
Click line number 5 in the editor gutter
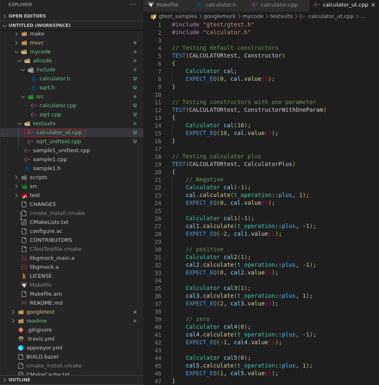click(159, 56)
